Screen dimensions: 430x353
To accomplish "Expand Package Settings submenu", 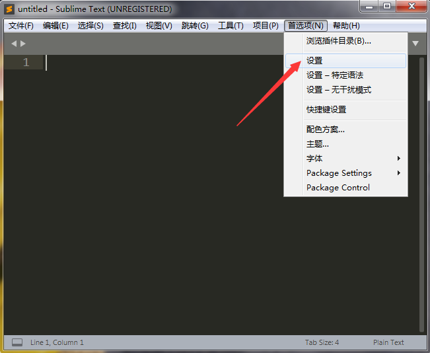I will click(345, 173).
